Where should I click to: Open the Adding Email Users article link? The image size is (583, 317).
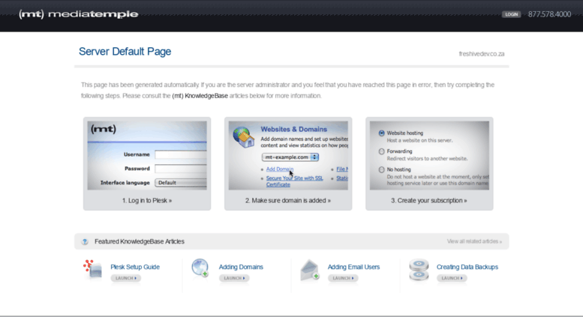pos(353,267)
